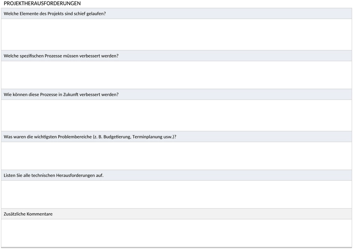This screenshot has height=249, width=353.
Task: Select the 'Listen Sie alle technischen Herausforderungen auf.' row
Action: point(177,175)
